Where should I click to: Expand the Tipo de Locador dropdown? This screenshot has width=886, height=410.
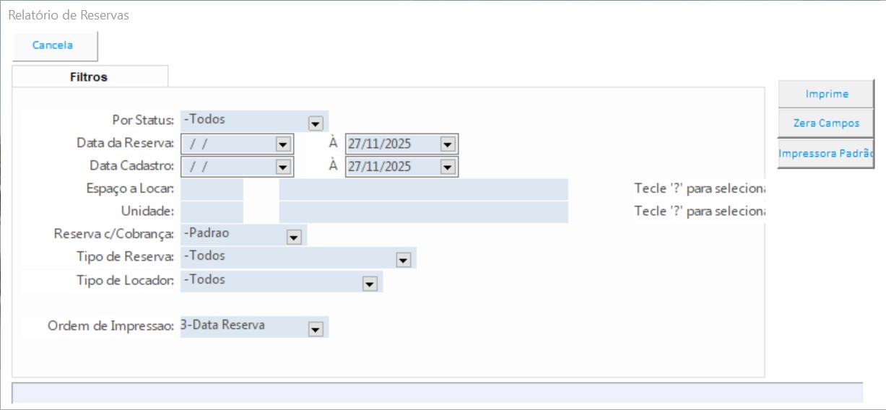pos(370,284)
